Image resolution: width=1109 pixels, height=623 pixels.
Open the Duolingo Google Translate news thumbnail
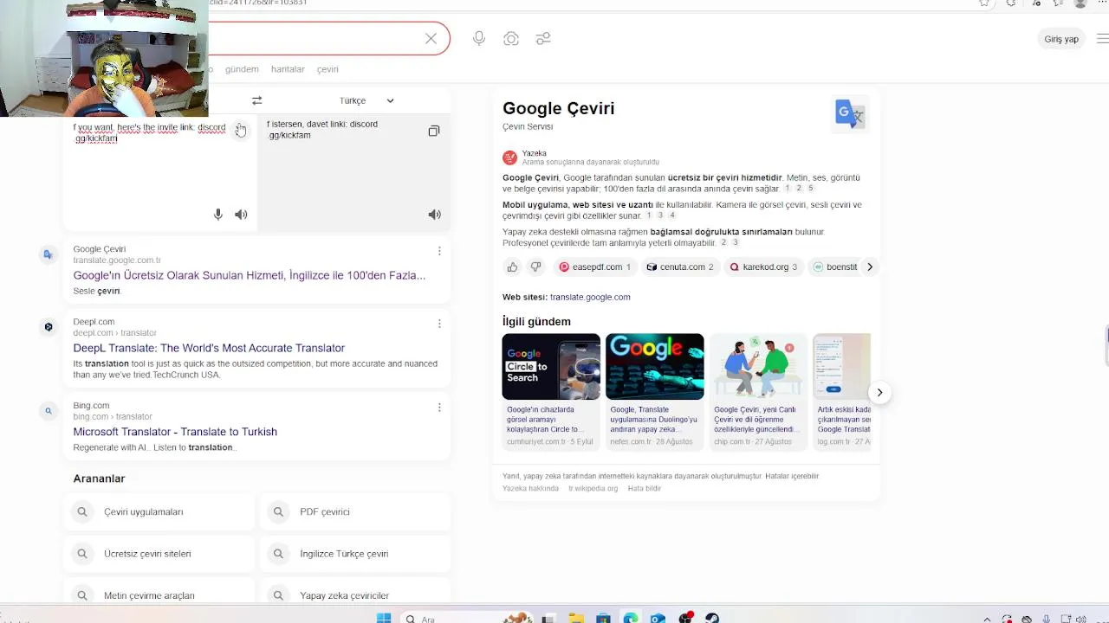[655, 367]
